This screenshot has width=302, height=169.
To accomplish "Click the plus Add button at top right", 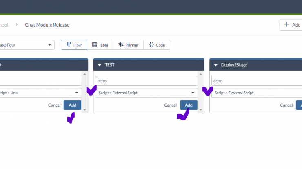I will click(292, 24).
